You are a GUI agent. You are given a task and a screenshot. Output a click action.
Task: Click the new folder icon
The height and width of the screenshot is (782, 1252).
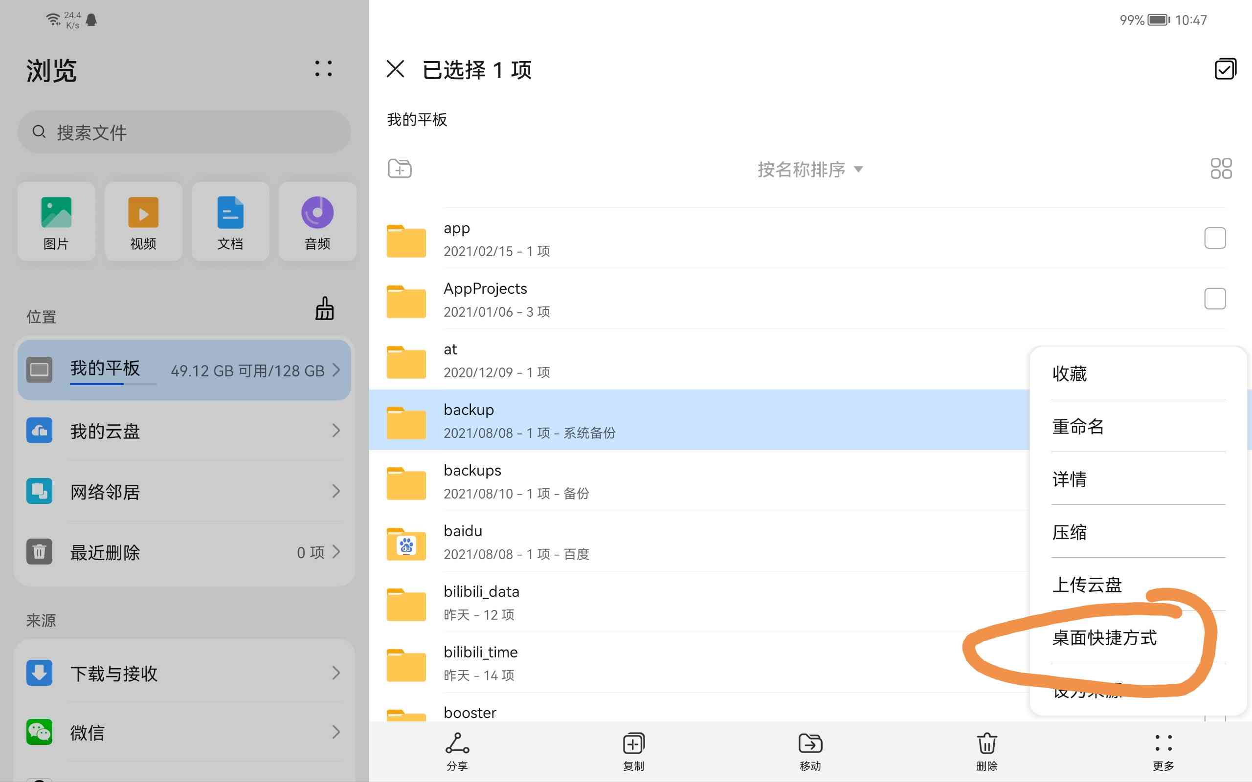click(x=400, y=169)
